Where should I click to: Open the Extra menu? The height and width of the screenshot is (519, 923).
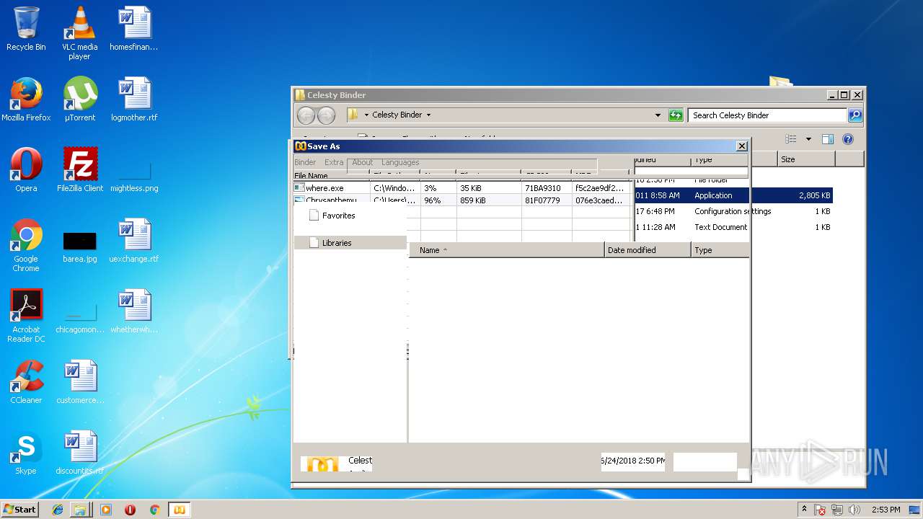pos(334,162)
